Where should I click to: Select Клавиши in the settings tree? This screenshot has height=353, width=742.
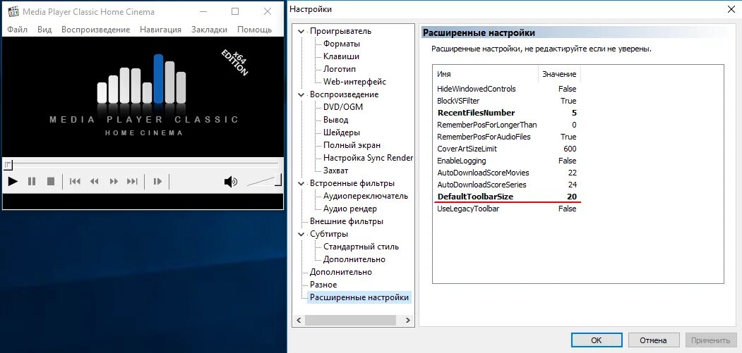pos(341,56)
